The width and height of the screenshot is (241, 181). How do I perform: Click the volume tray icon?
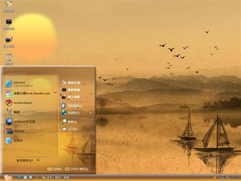click(x=227, y=178)
